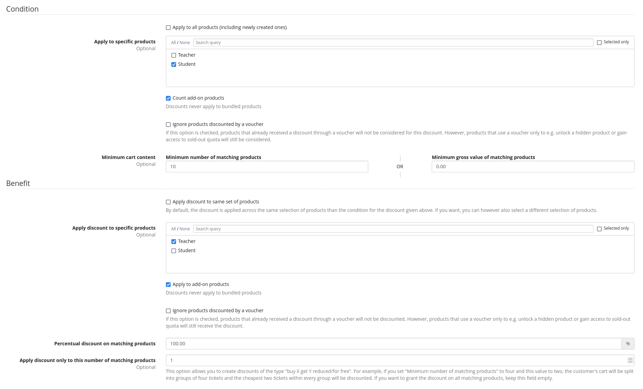Enable 'Apply to all products' checkbox
The height and width of the screenshot is (389, 643).
tap(168, 28)
